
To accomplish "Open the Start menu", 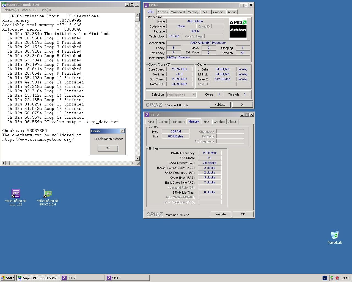I will coord(8,278).
